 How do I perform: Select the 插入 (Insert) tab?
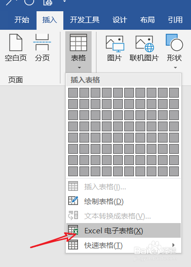[x=50, y=20]
